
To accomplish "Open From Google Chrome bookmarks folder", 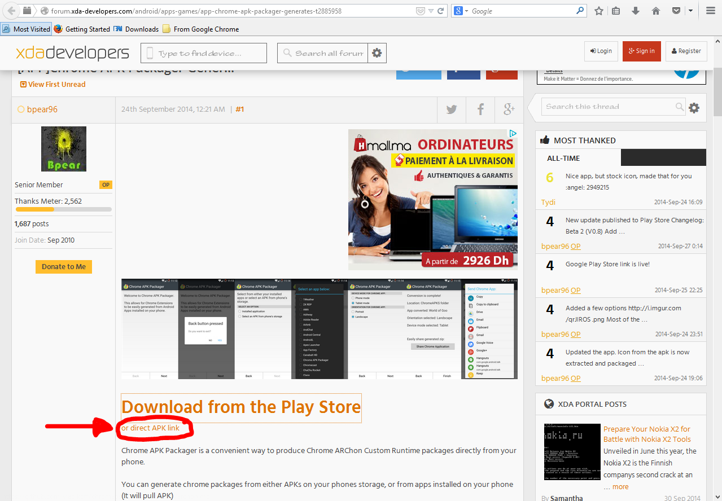I will point(200,29).
